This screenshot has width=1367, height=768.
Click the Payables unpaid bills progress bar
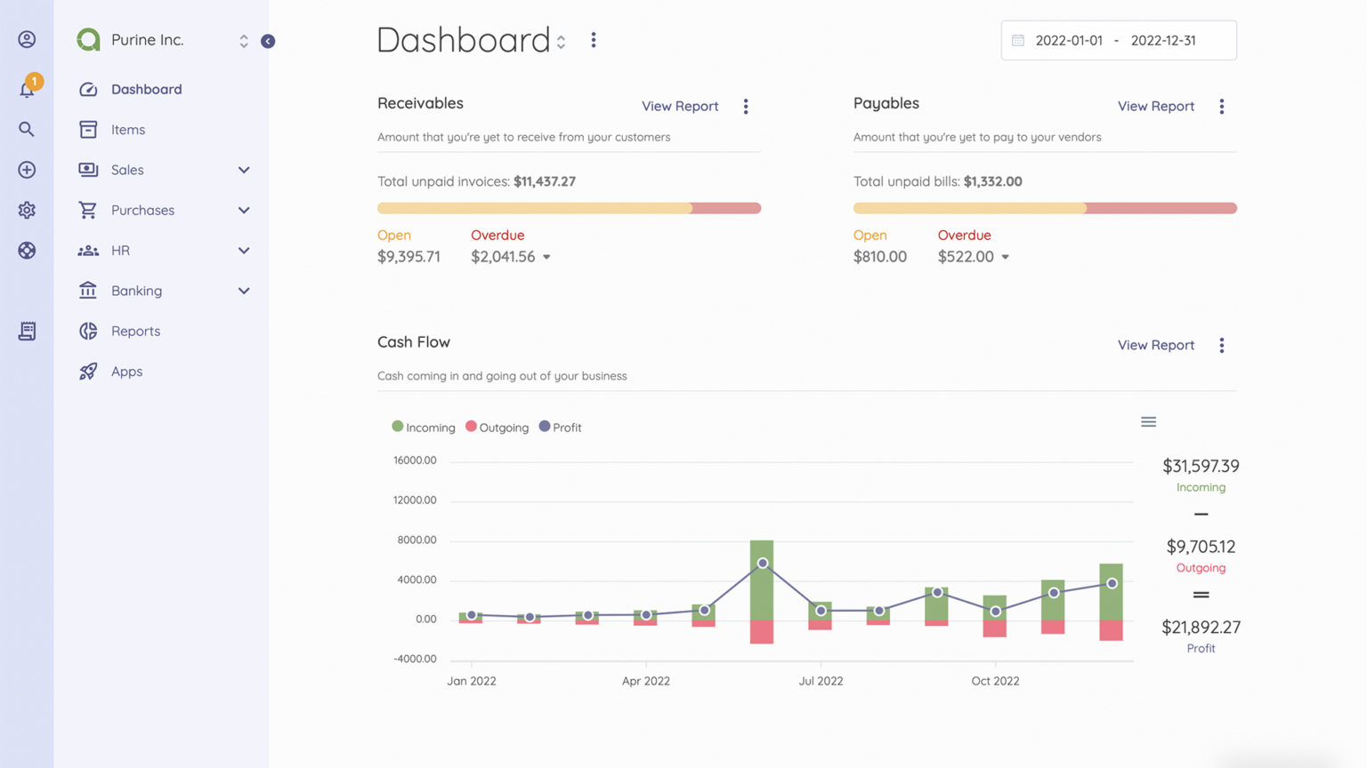1045,208
